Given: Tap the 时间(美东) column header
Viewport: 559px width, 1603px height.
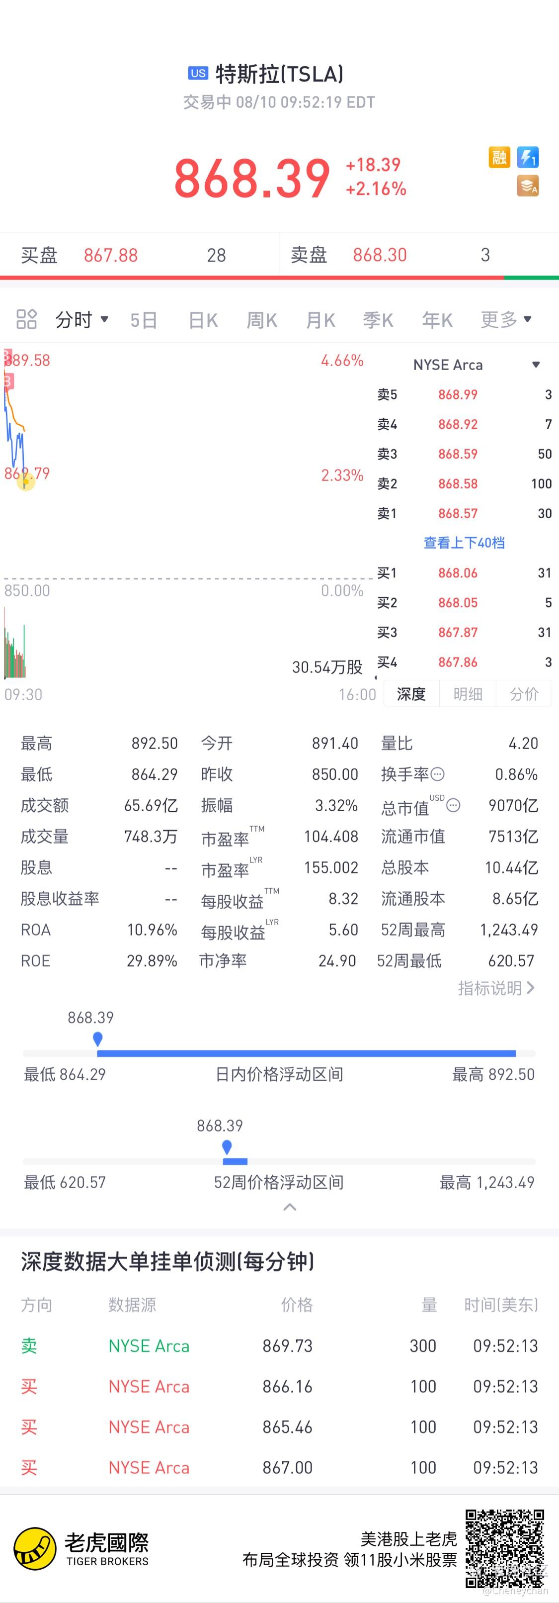Looking at the screenshot, I should (501, 1305).
